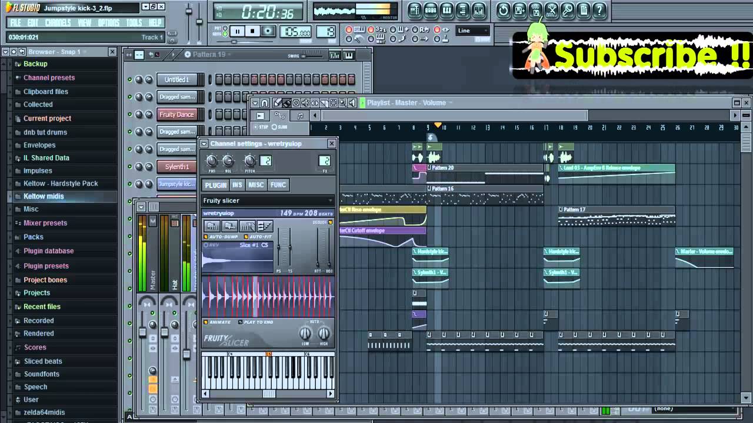Toggle countdown before recording option
The height and width of the screenshot is (423, 753).
[x=371, y=29]
